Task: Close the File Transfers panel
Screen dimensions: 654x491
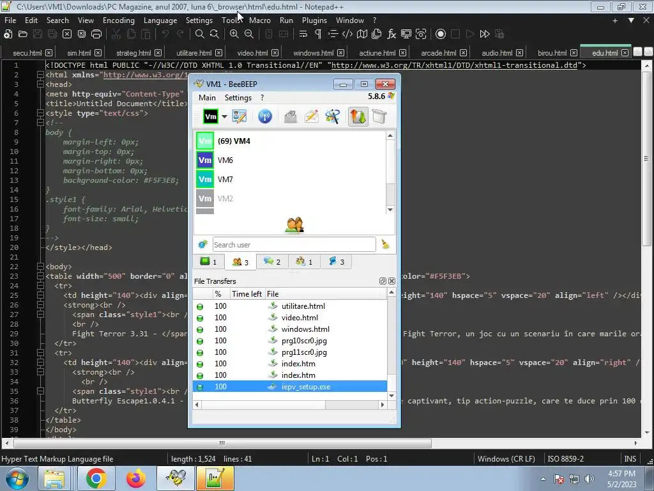Action: point(392,281)
